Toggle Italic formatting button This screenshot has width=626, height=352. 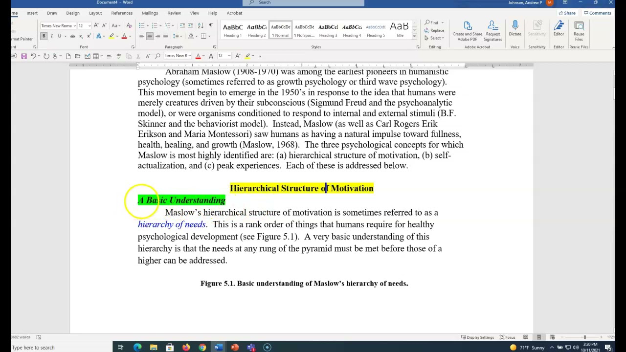(52, 36)
